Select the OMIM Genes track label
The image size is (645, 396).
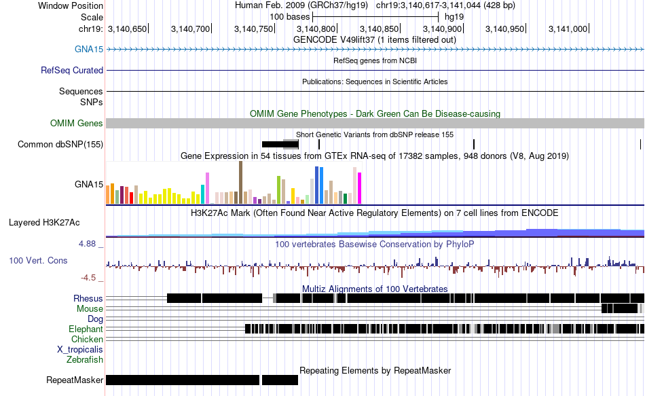(x=77, y=123)
